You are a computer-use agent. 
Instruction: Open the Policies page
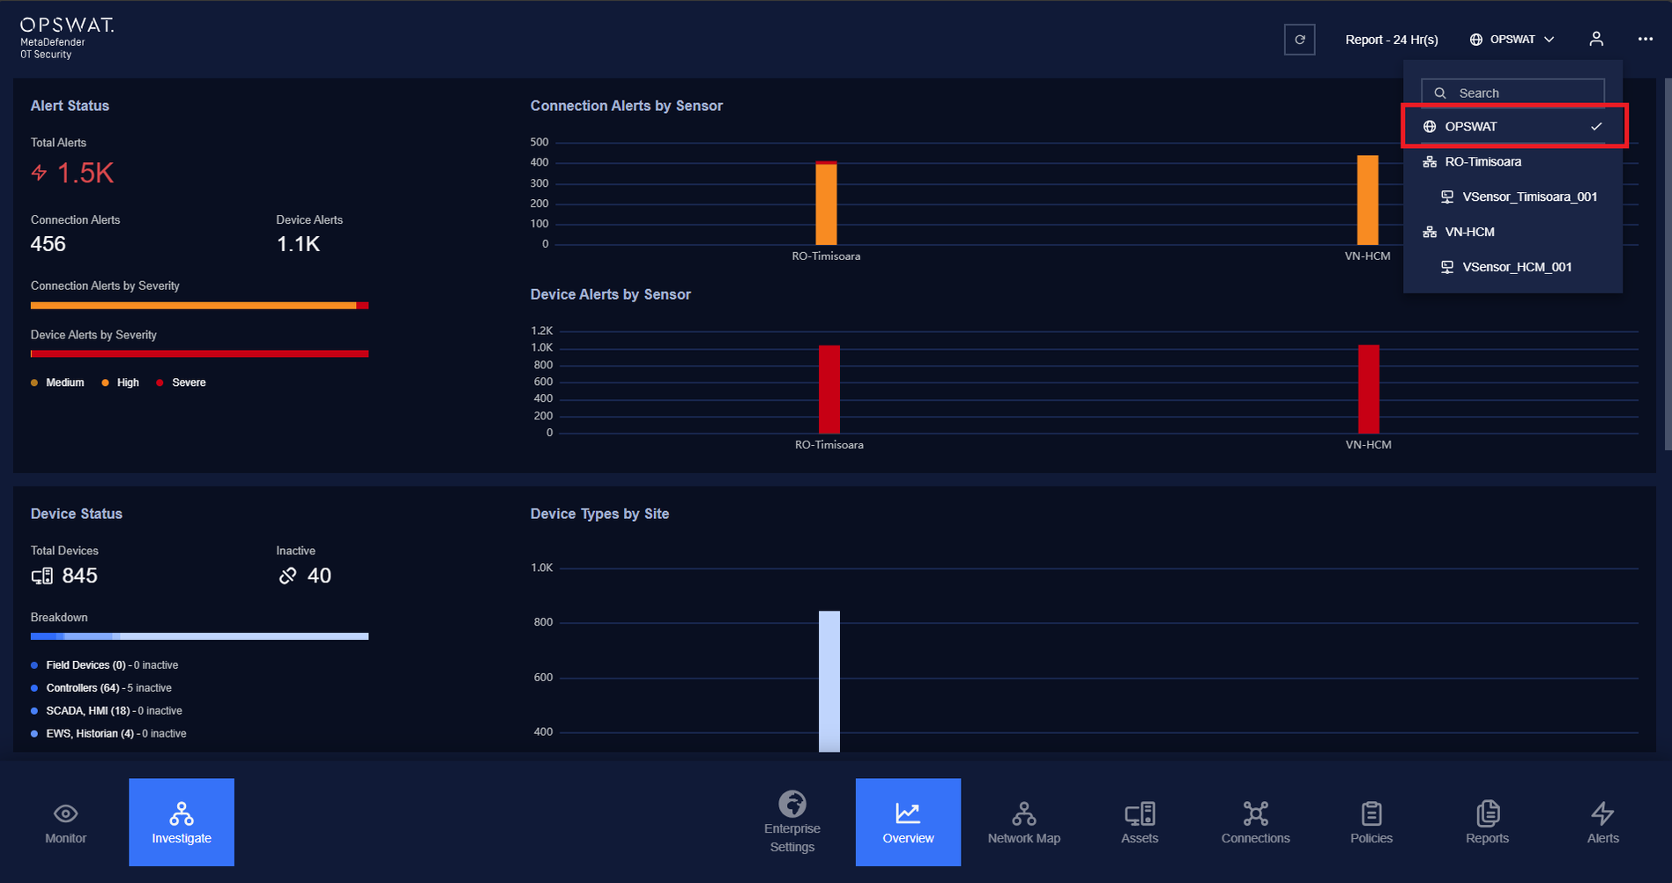click(1371, 822)
